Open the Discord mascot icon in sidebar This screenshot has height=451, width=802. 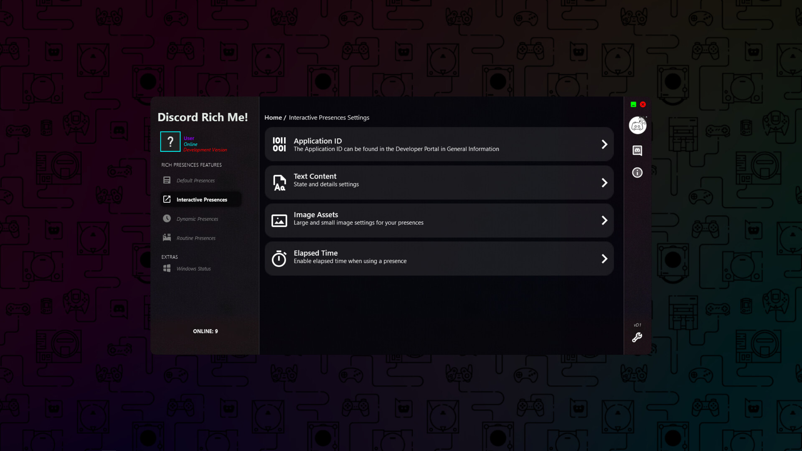click(x=637, y=125)
